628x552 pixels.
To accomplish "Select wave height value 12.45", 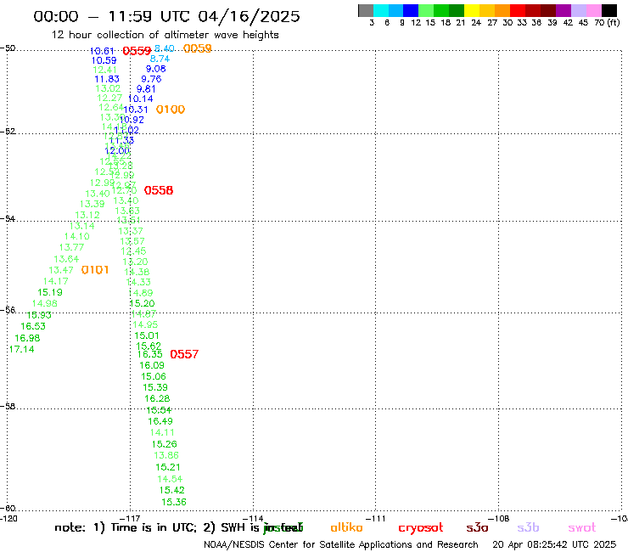I will point(133,251).
